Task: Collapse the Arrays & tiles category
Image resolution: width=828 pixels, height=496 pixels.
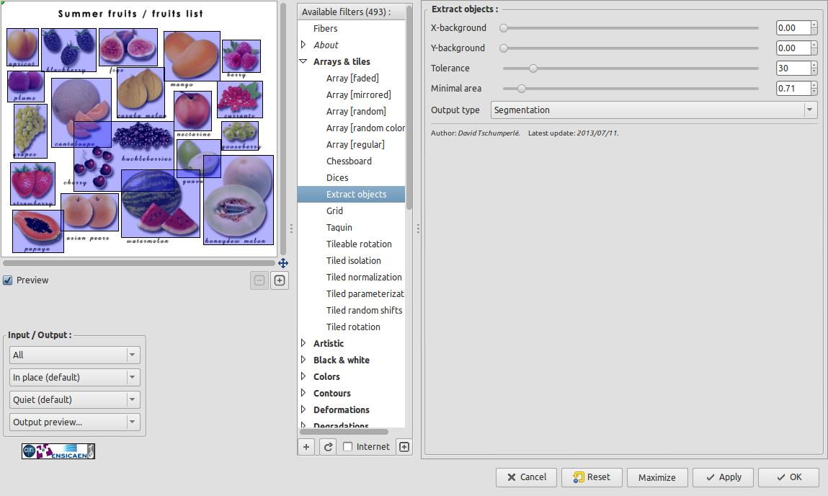Action: pyautogui.click(x=303, y=61)
